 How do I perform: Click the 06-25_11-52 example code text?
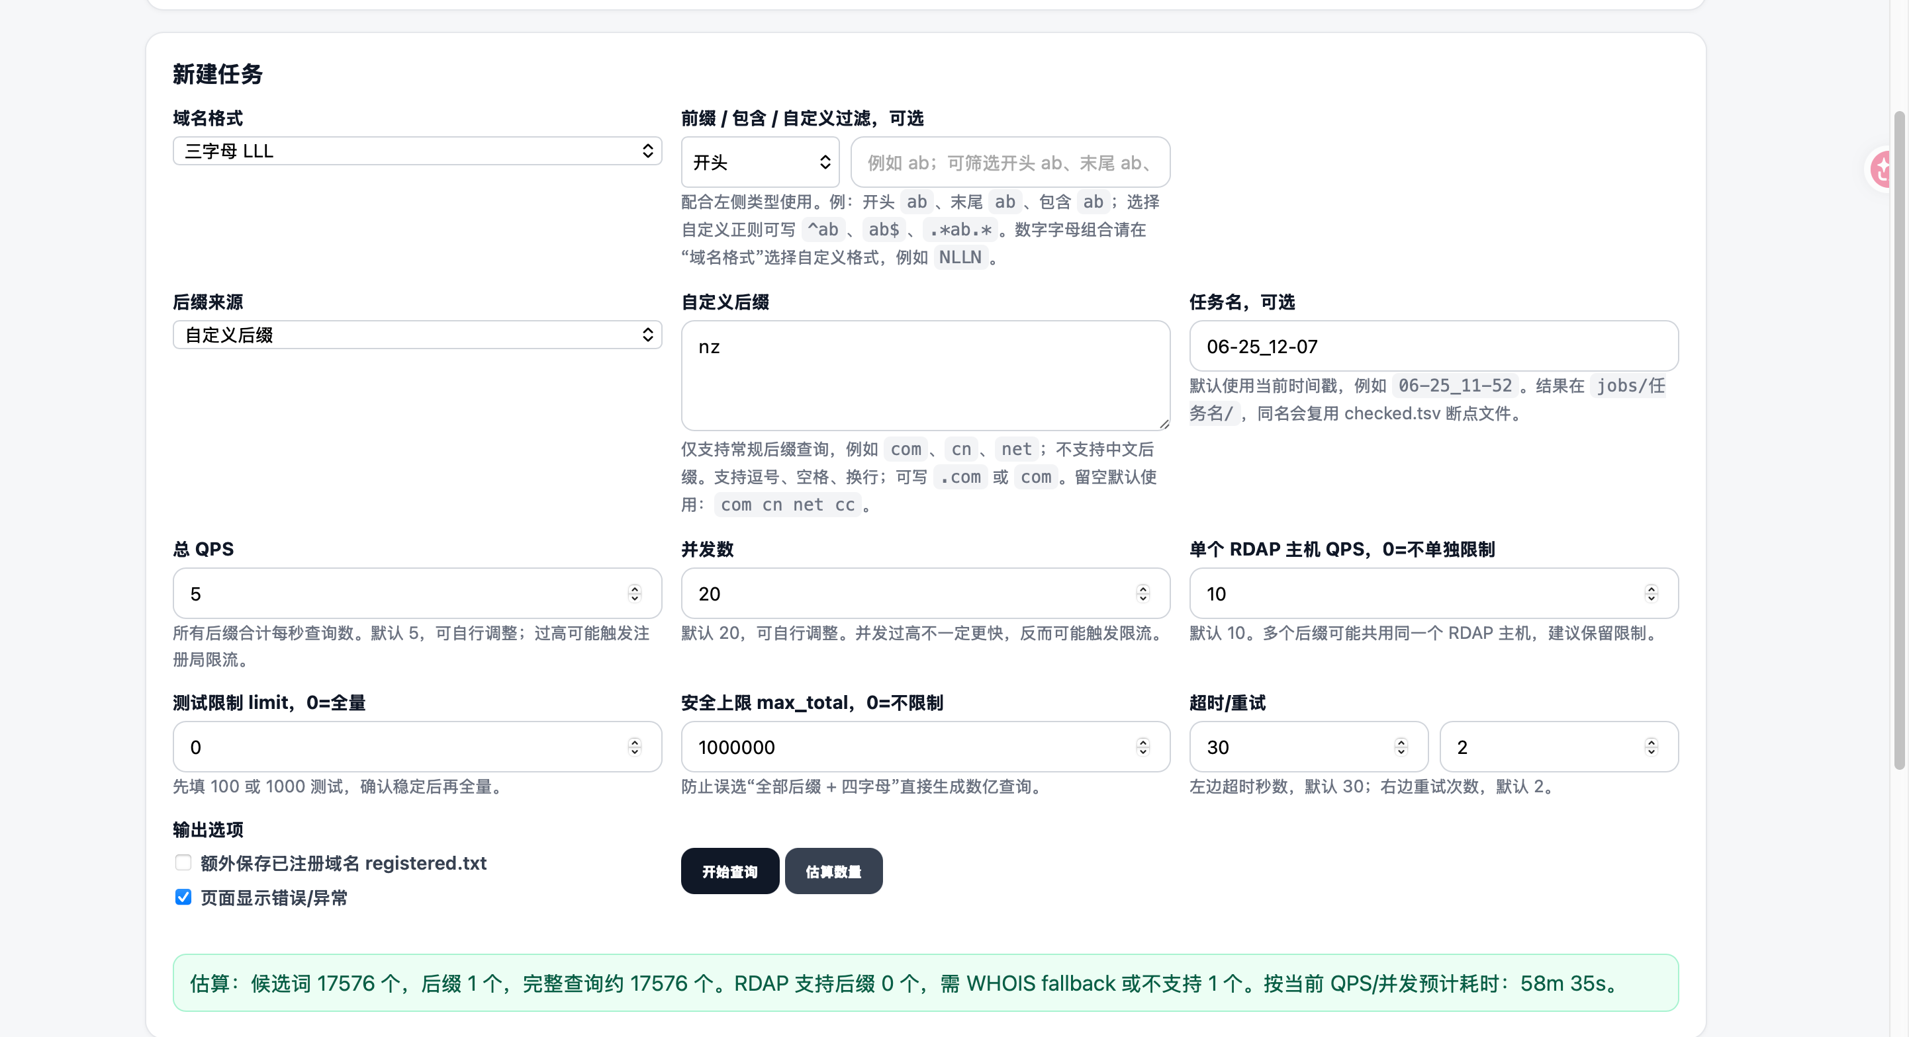point(1455,386)
